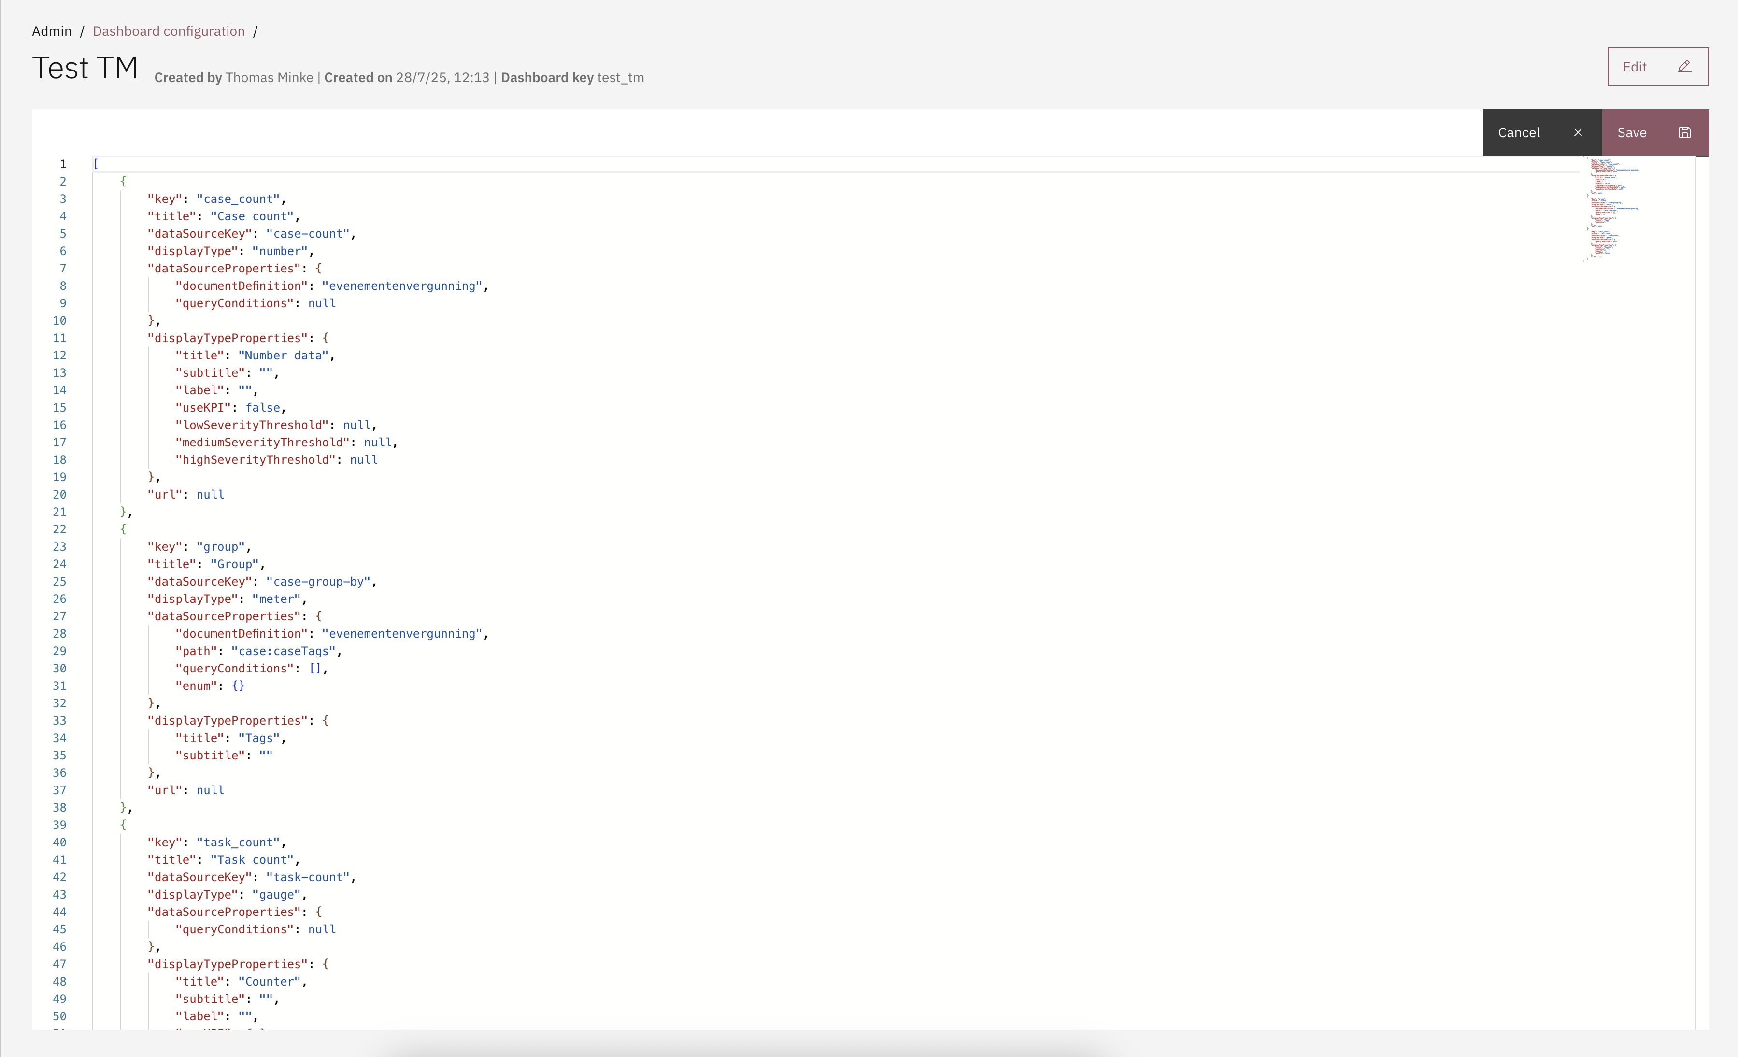The width and height of the screenshot is (1738, 1057).
Task: Click the floppy disk save icon
Action: pyautogui.click(x=1684, y=133)
